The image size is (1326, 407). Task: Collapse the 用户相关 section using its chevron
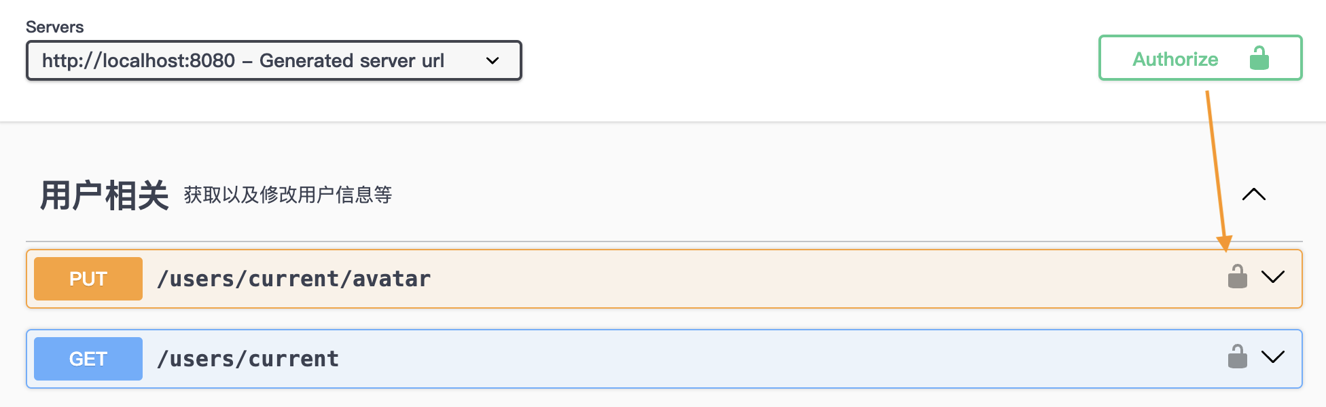click(1253, 195)
